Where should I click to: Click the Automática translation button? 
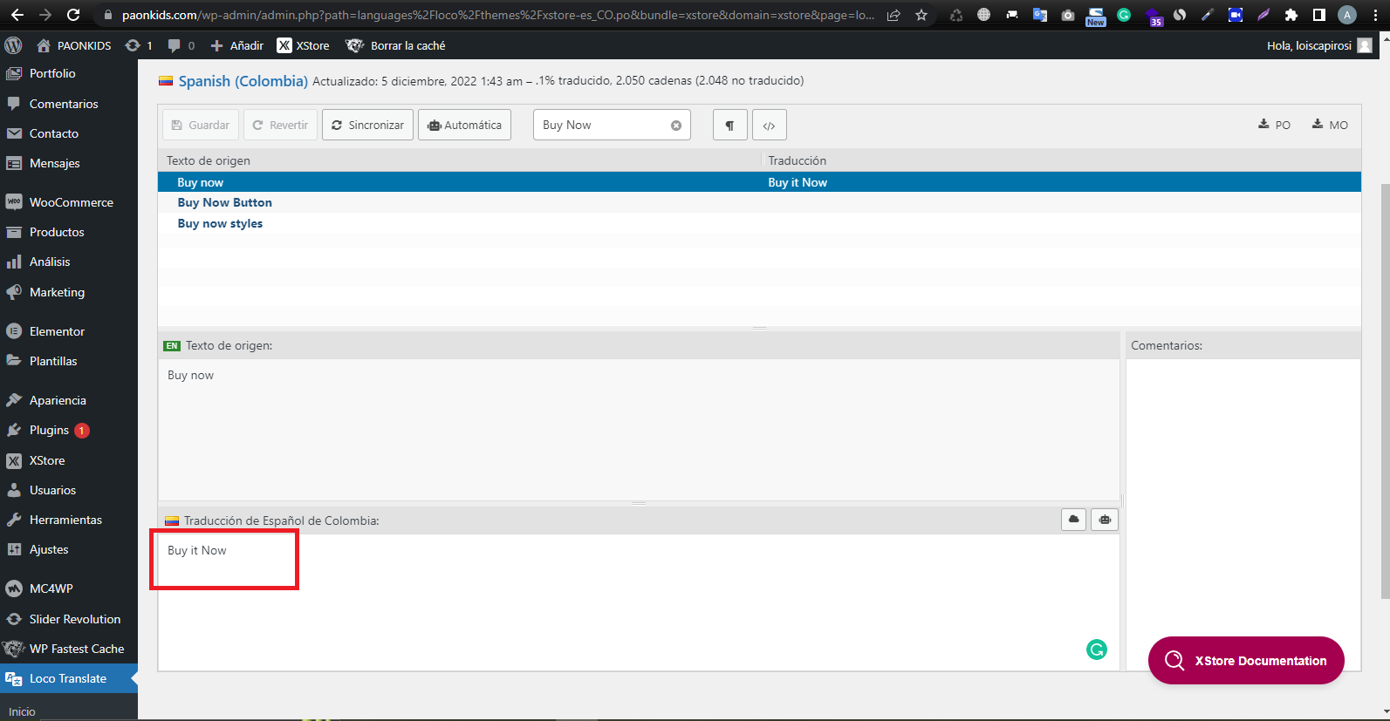464,125
